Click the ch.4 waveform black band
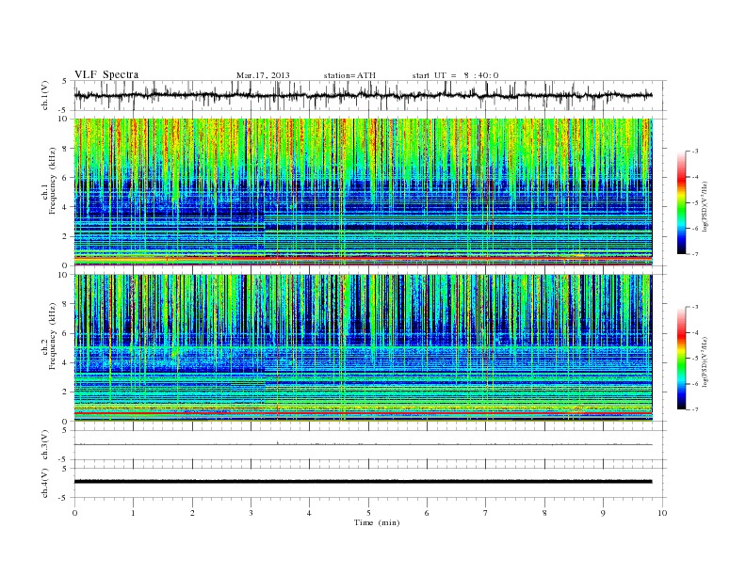The width and height of the screenshot is (746, 576). click(363, 482)
